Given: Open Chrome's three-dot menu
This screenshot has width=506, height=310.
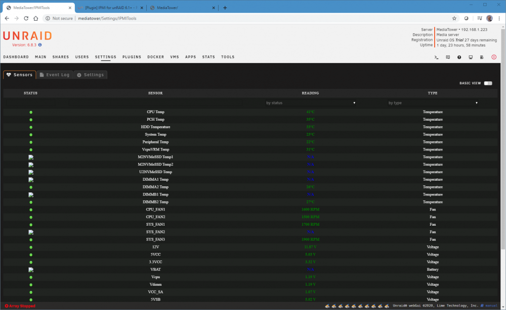Looking at the screenshot, I should pos(499,18).
